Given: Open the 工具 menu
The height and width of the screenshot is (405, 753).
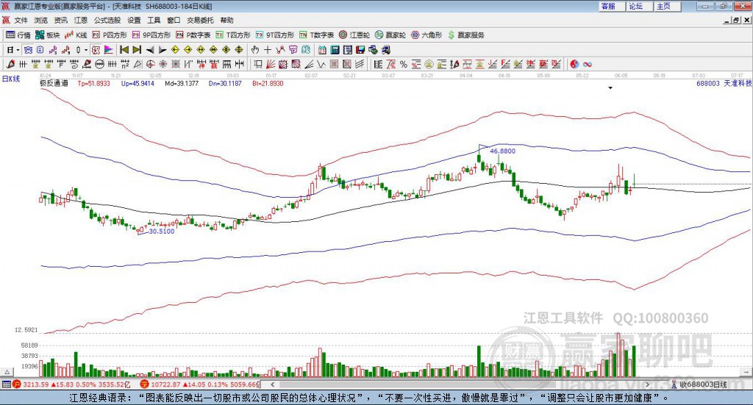Looking at the screenshot, I should click(x=154, y=20).
